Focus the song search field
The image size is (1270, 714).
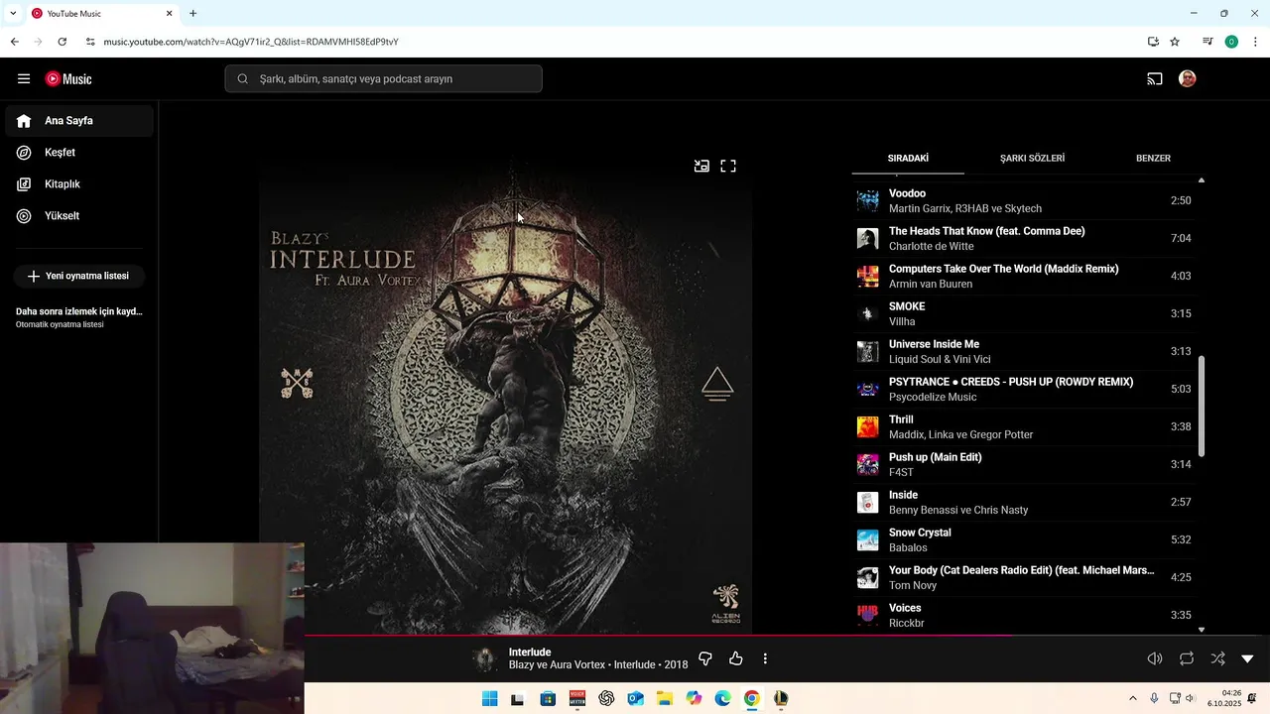[383, 79]
